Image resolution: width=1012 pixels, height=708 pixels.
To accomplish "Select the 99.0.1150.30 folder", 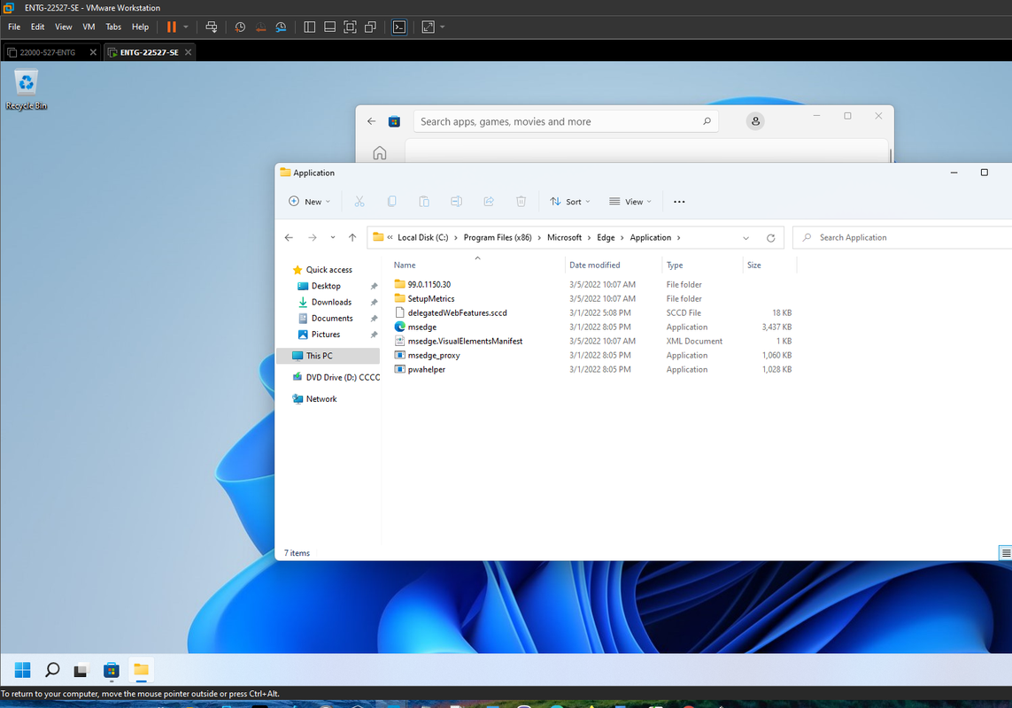I will tap(429, 284).
